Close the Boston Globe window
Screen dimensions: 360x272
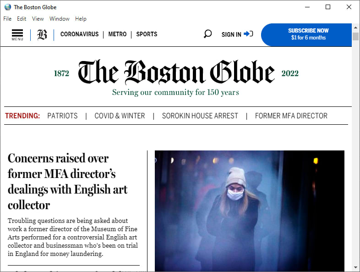coord(349,7)
